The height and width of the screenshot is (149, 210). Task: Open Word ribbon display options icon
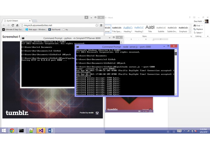coord(194,17)
